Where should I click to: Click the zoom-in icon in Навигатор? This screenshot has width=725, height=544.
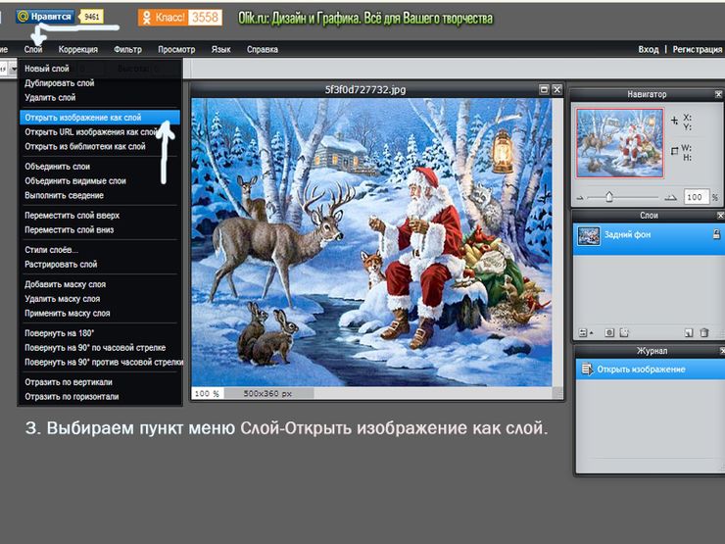click(x=670, y=198)
